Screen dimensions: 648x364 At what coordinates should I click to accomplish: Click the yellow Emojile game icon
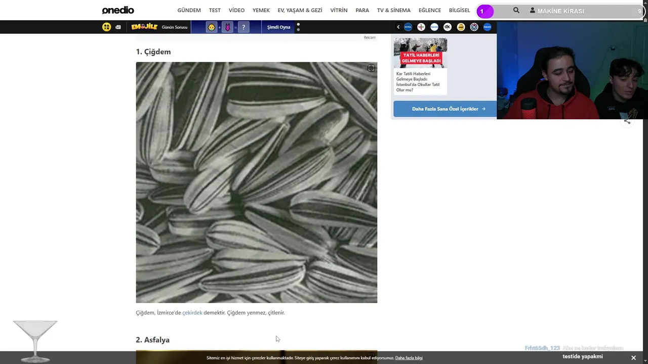pyautogui.click(x=106, y=27)
